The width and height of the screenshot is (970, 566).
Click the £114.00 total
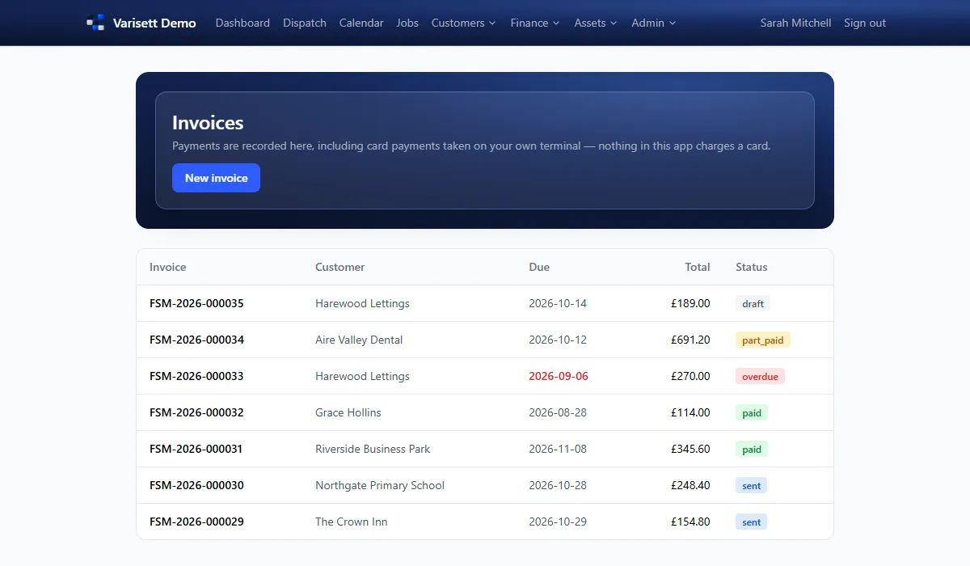[690, 412]
